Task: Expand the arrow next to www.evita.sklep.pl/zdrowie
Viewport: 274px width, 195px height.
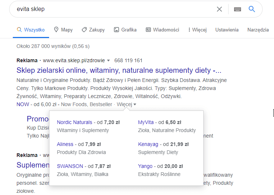Action: click(x=108, y=61)
